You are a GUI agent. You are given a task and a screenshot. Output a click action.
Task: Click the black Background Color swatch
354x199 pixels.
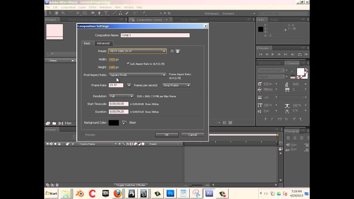point(114,123)
